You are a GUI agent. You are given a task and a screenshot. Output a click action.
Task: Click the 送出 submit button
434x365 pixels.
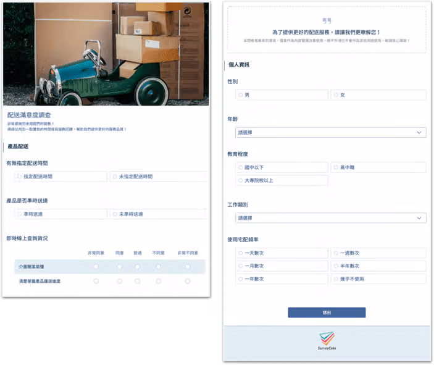point(327,313)
